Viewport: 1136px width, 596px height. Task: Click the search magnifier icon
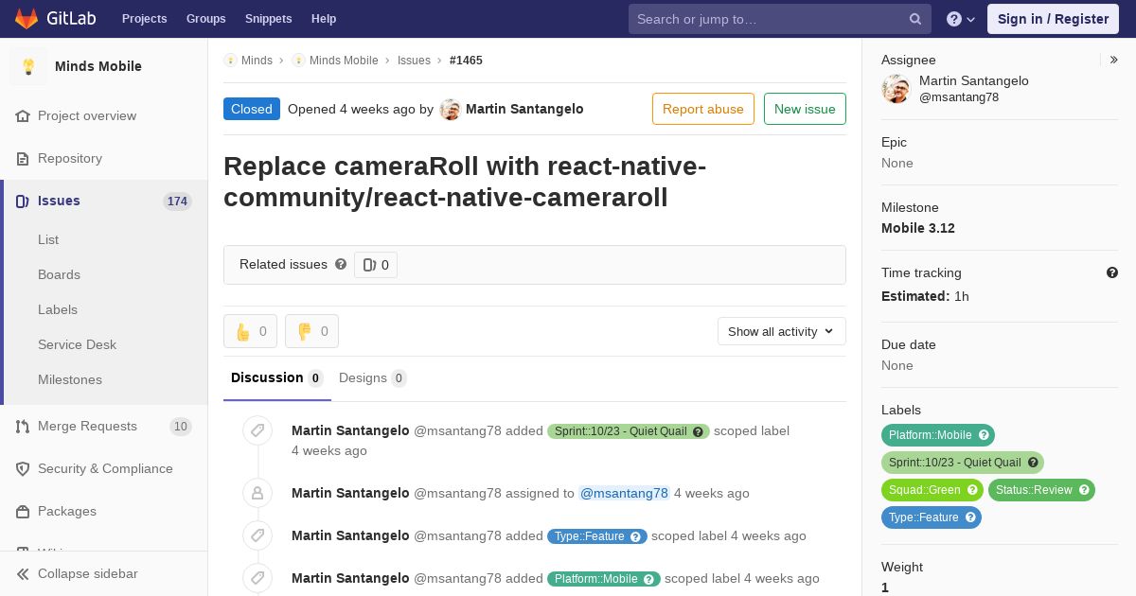click(915, 19)
